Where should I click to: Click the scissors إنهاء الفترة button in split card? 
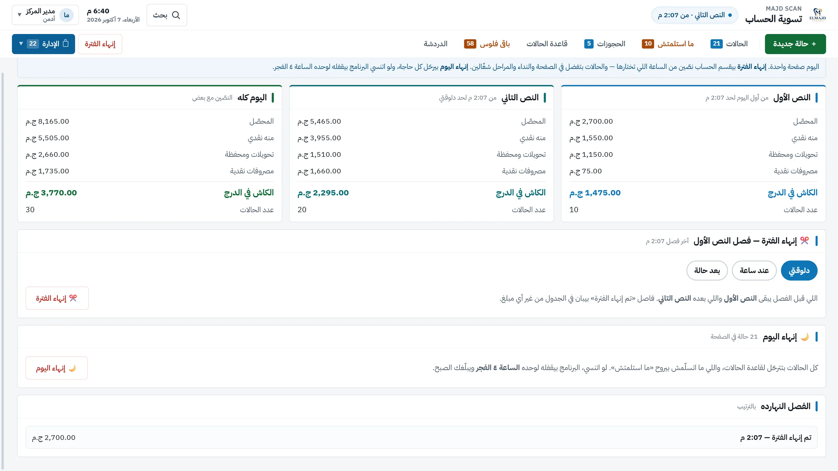57,298
